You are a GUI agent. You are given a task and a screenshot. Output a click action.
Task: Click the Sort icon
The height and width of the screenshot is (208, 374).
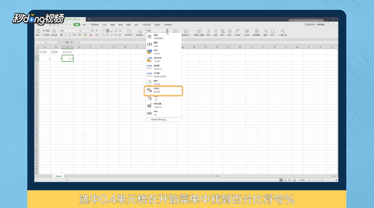coord(223,31)
